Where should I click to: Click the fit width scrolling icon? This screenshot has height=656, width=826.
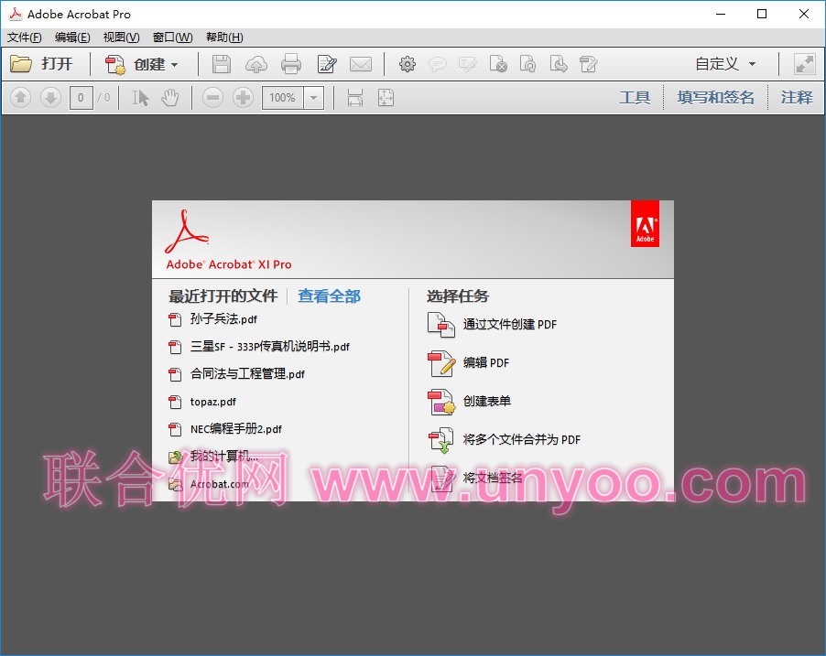pyautogui.click(x=355, y=97)
